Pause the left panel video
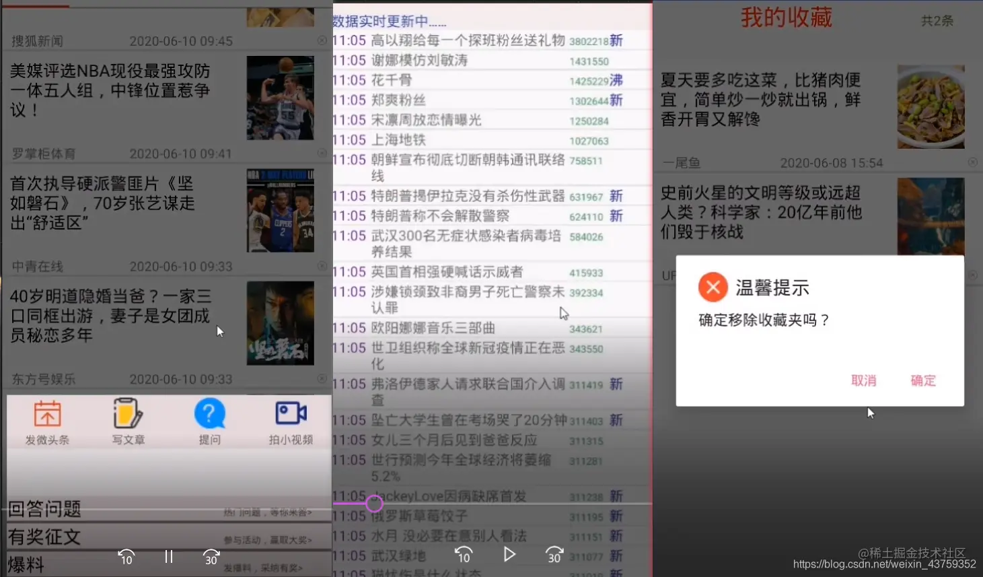 168,557
